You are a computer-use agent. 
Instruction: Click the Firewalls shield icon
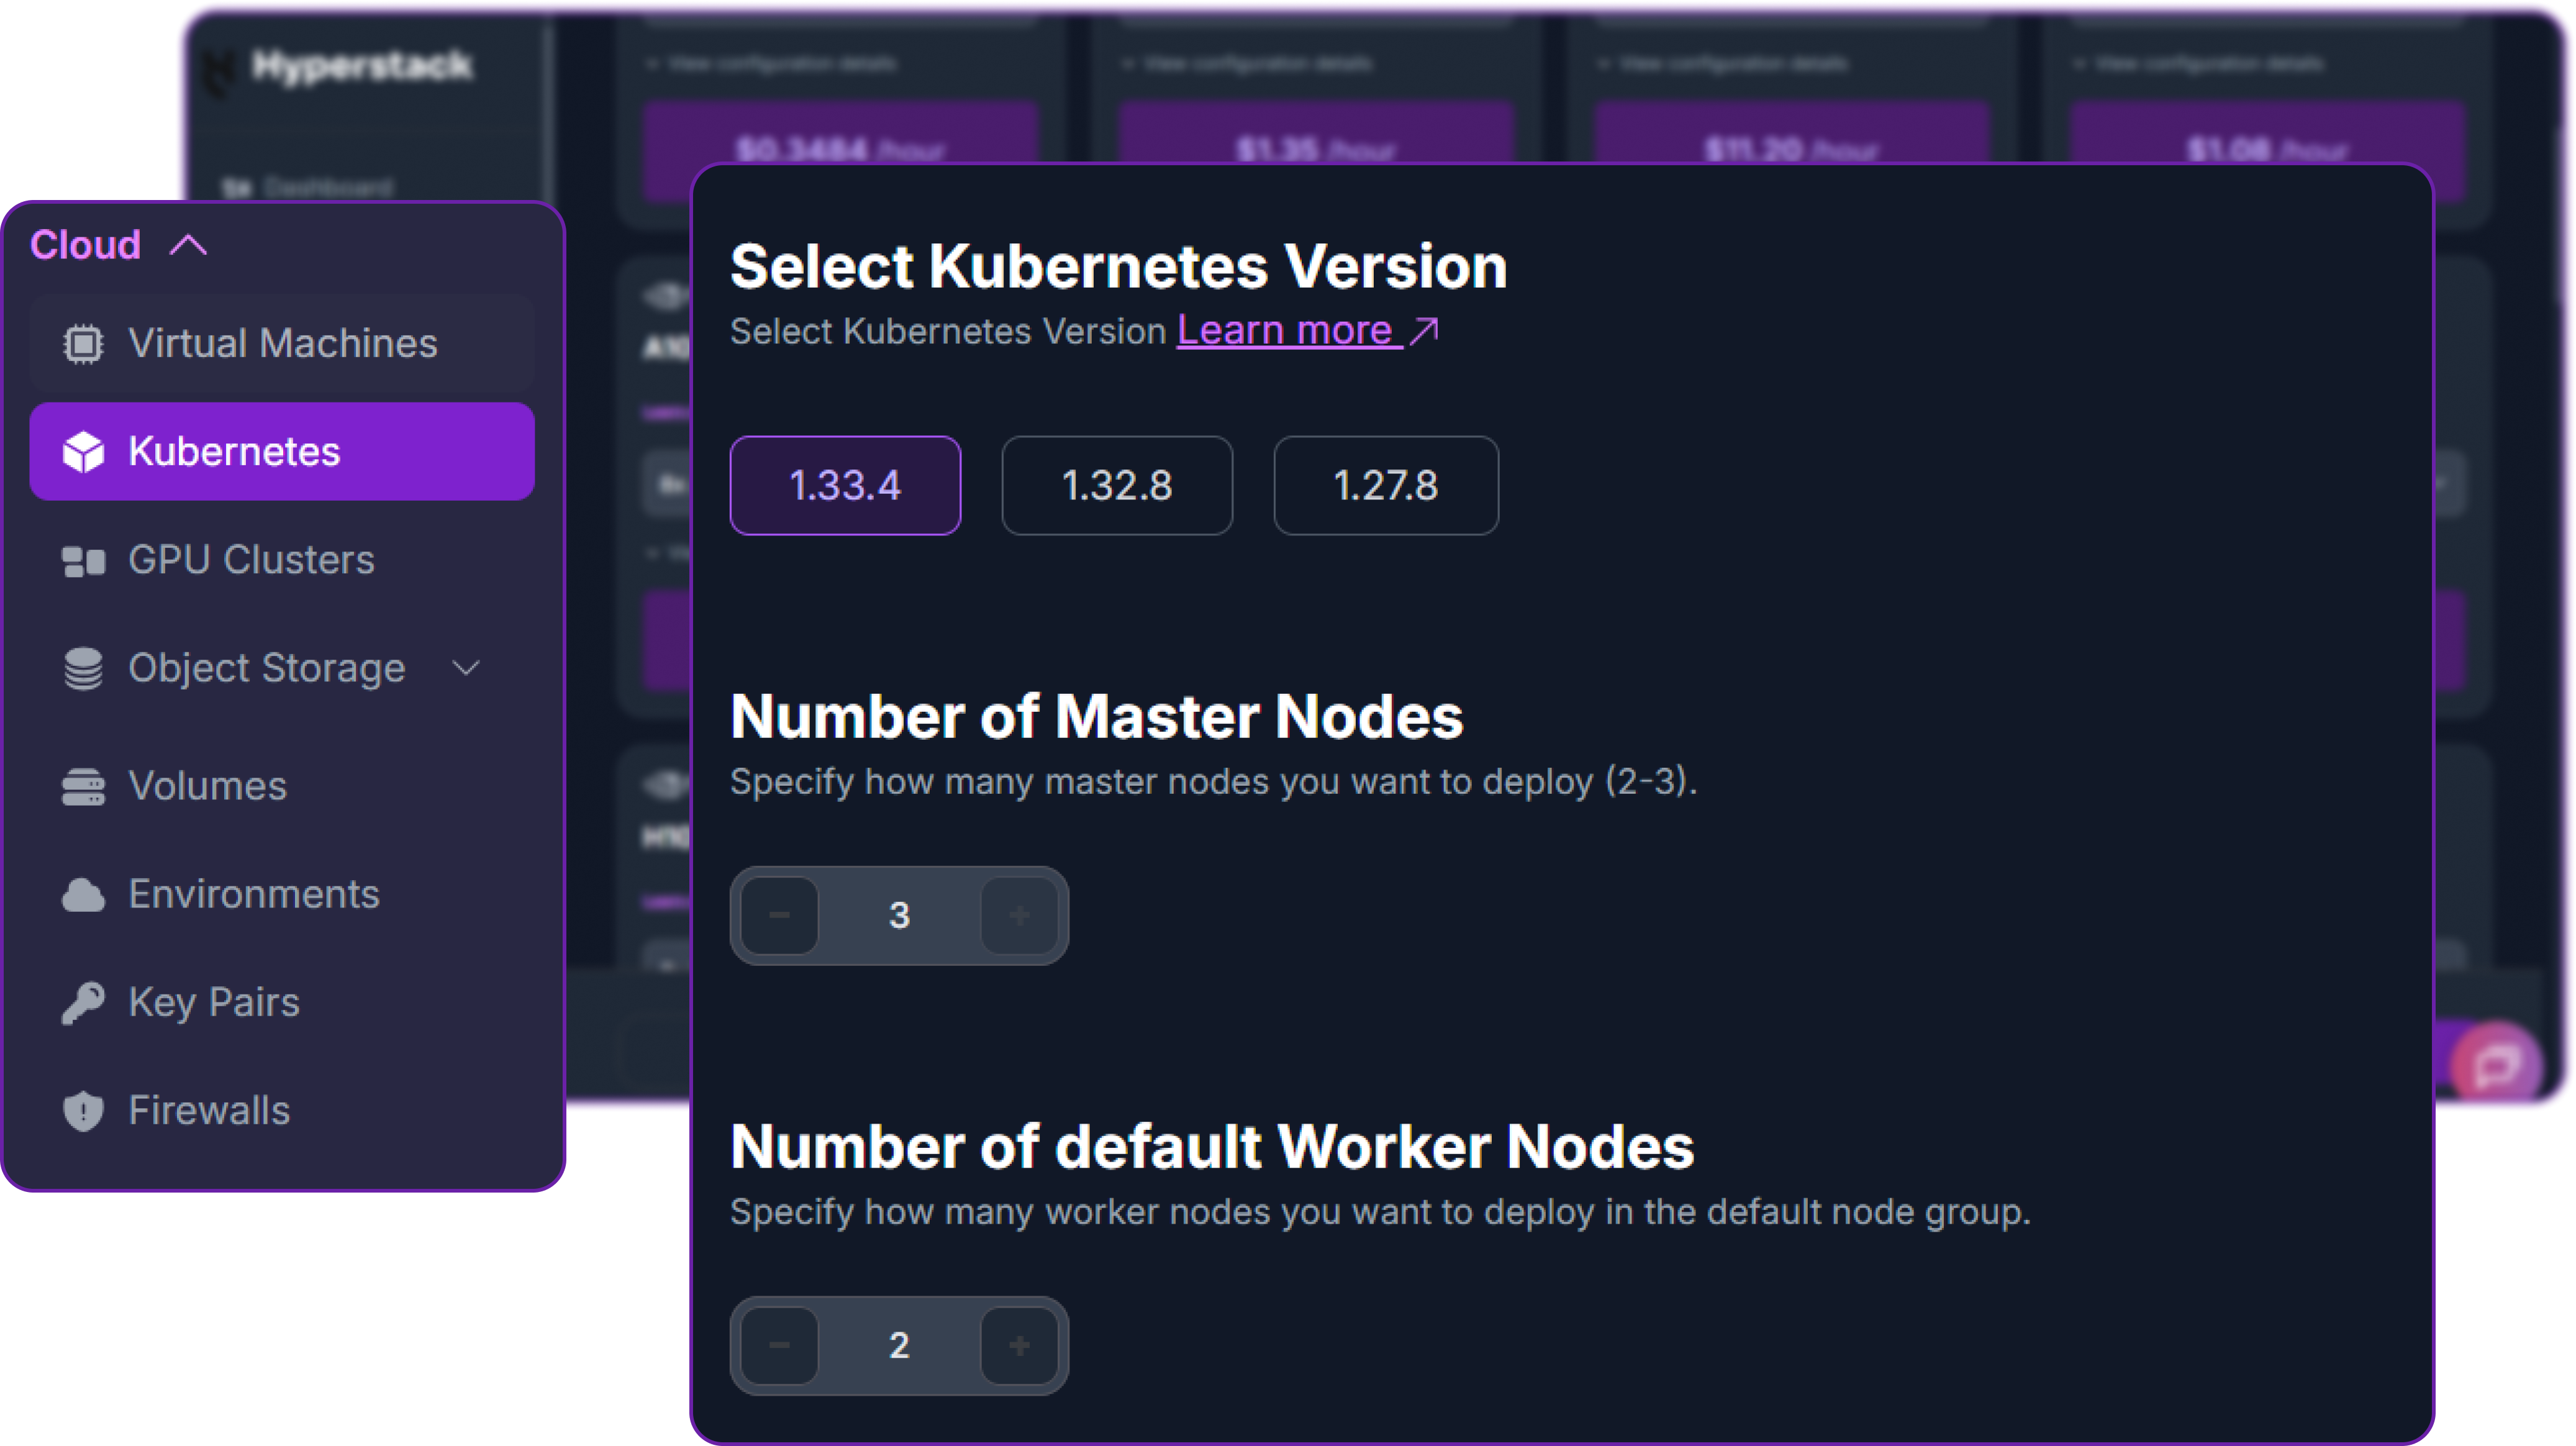click(x=83, y=1111)
